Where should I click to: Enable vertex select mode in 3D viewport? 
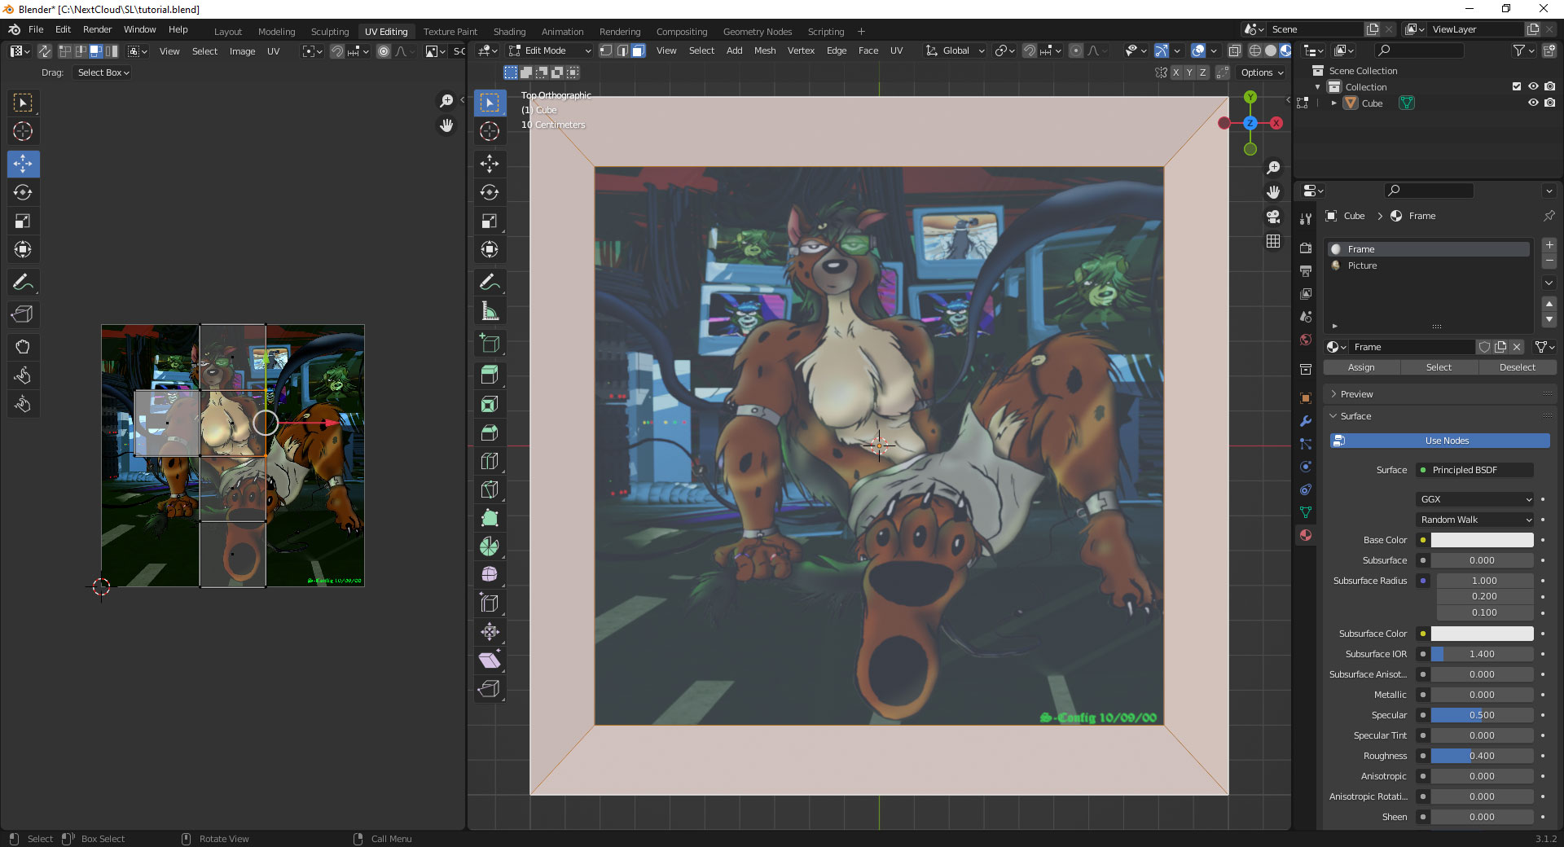606,50
